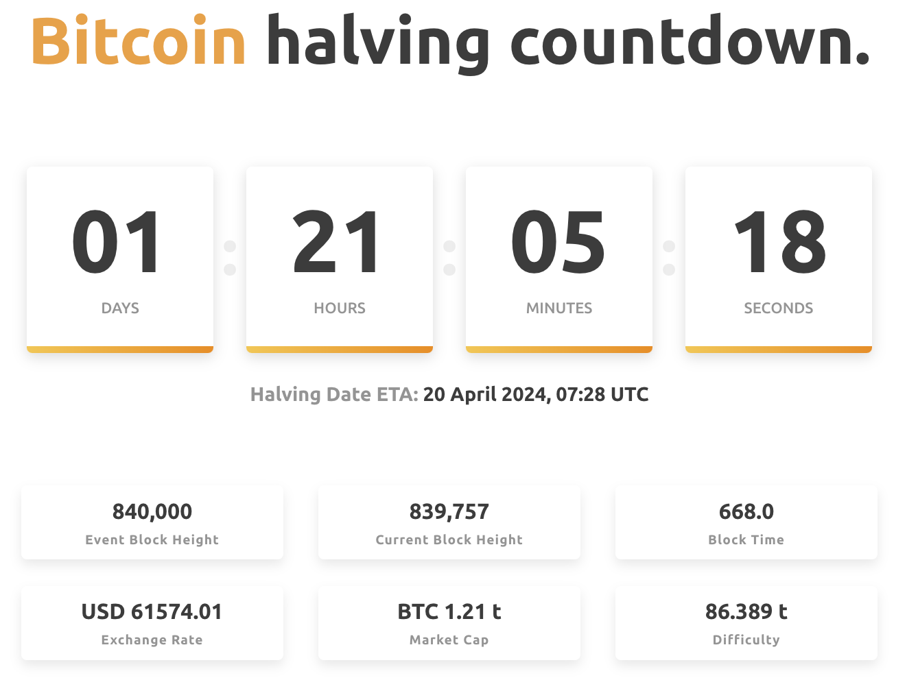The height and width of the screenshot is (680, 918).
Task: Open the Event Block Height 840,000 card
Action: pos(152,523)
